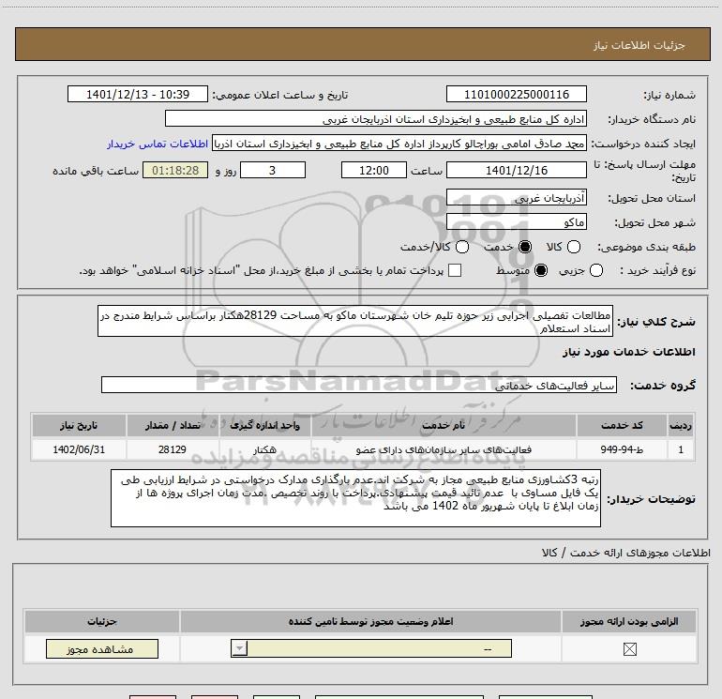Click the deadline hour field 12:00
This screenshot has width=722, height=699.
click(374, 171)
